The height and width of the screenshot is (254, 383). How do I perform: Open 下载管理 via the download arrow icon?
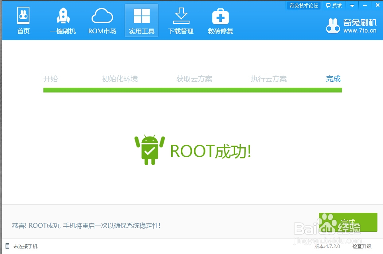180,15
